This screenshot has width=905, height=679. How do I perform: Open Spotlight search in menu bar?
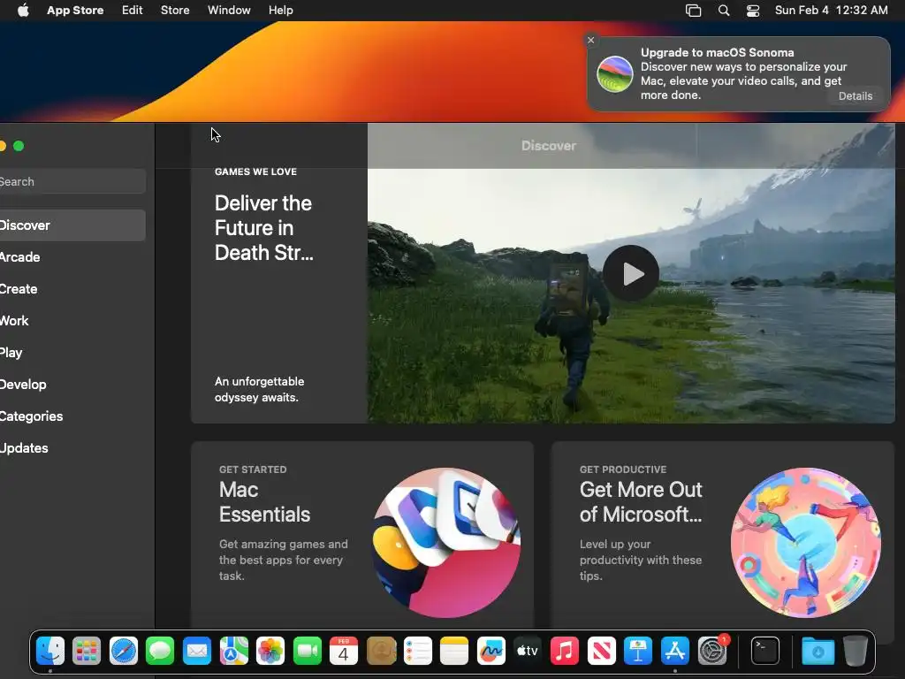click(x=724, y=11)
